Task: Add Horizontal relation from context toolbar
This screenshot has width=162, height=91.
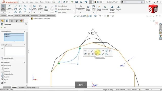Action: coord(85,51)
